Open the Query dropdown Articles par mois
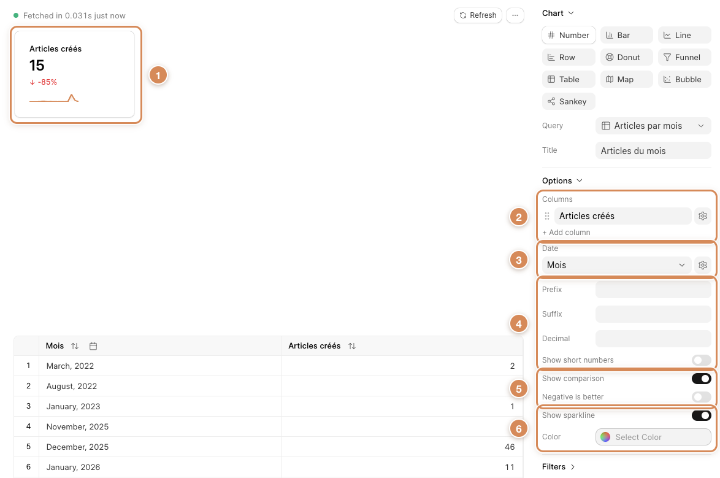 pos(653,126)
